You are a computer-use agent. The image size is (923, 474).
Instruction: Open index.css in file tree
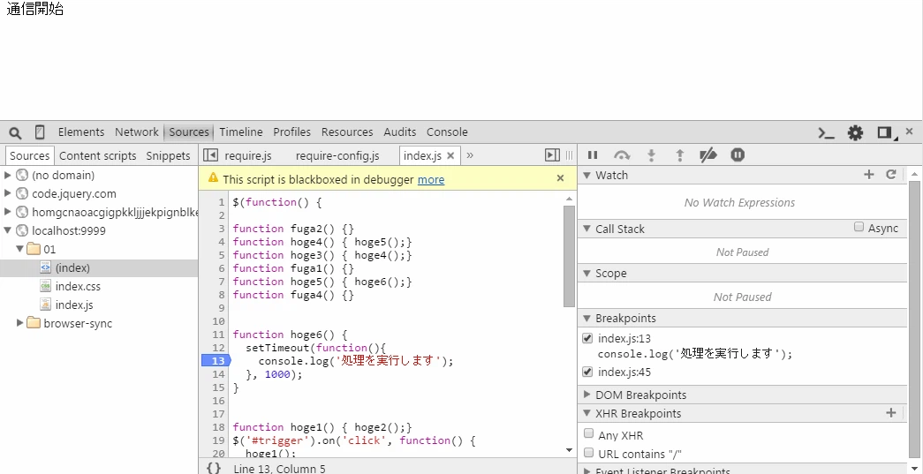78,286
